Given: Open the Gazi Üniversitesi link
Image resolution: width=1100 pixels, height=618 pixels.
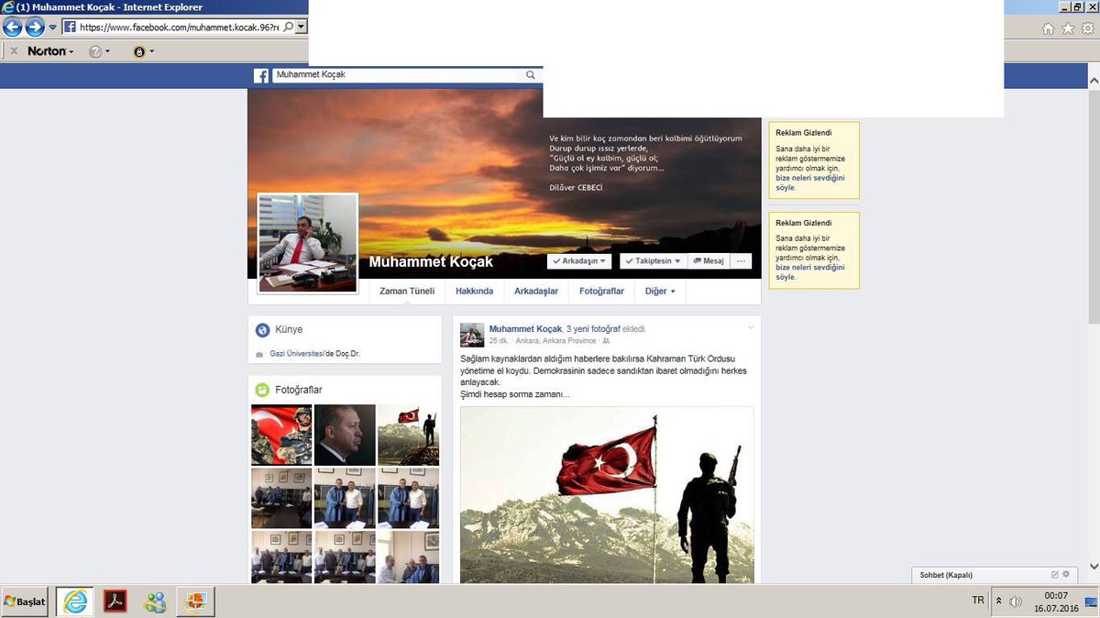Looking at the screenshot, I should click(299, 354).
